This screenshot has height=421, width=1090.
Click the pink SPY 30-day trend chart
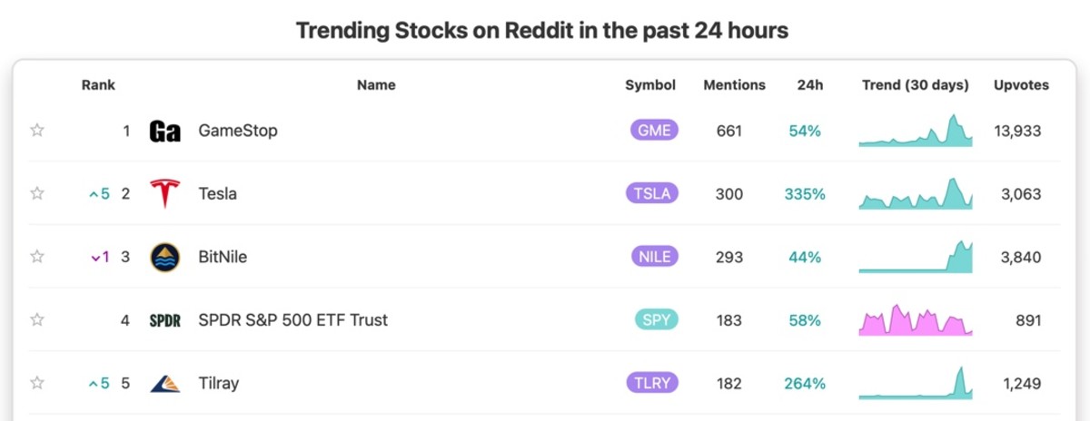pyautogui.click(x=915, y=320)
